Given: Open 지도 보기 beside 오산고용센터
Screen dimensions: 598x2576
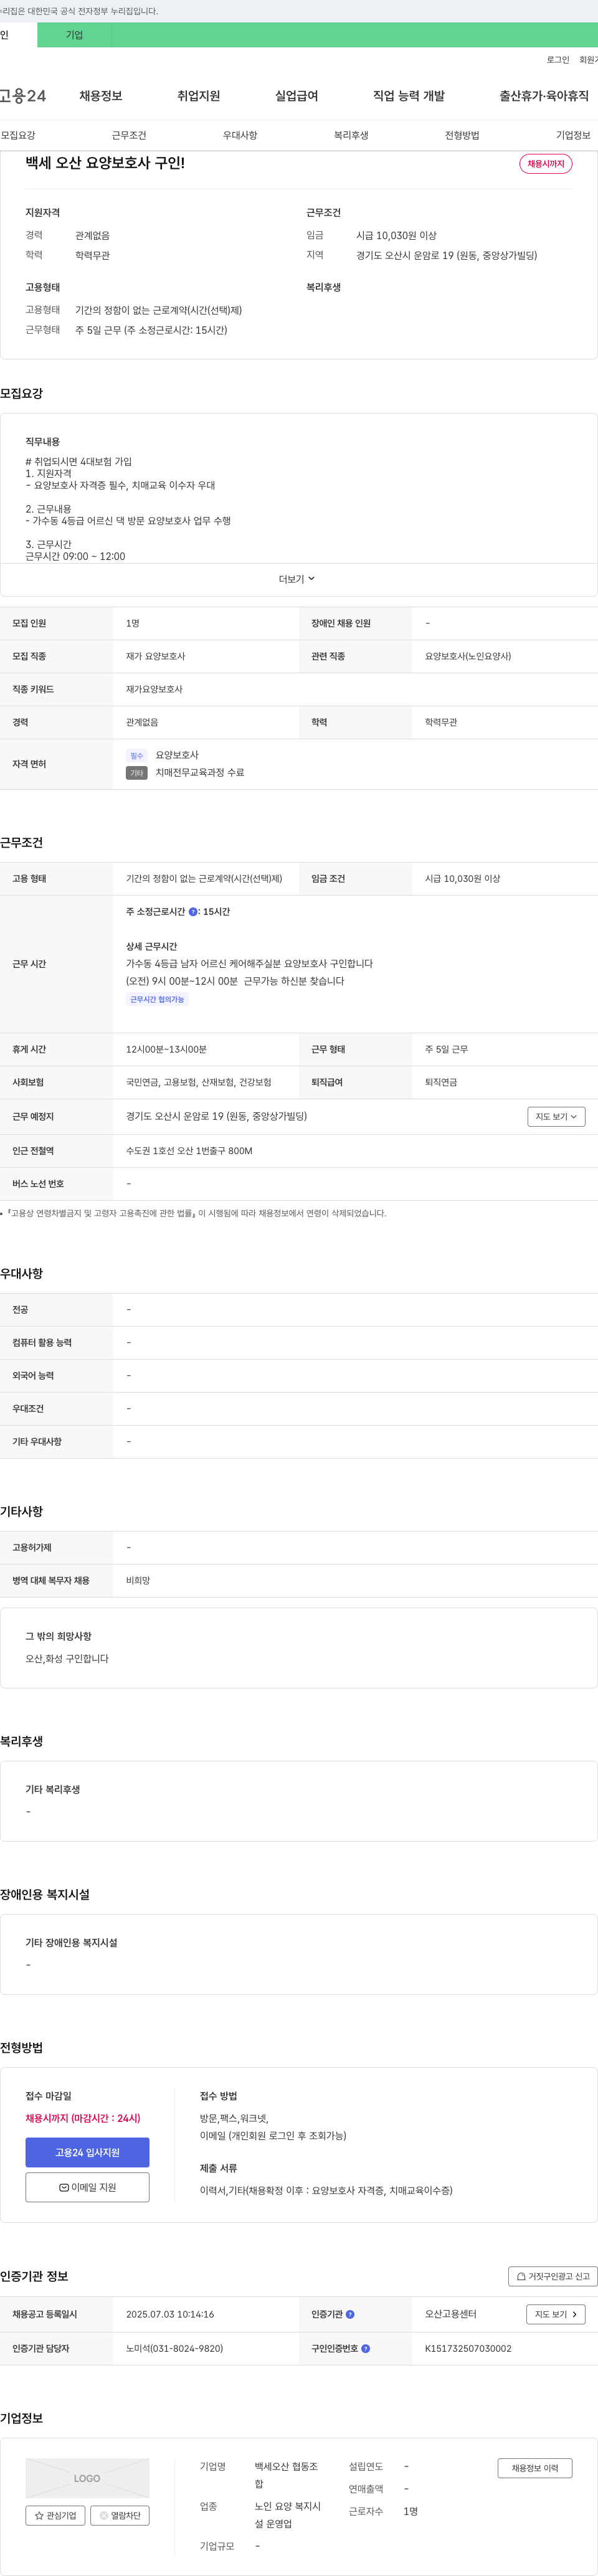Looking at the screenshot, I should [x=555, y=2314].
